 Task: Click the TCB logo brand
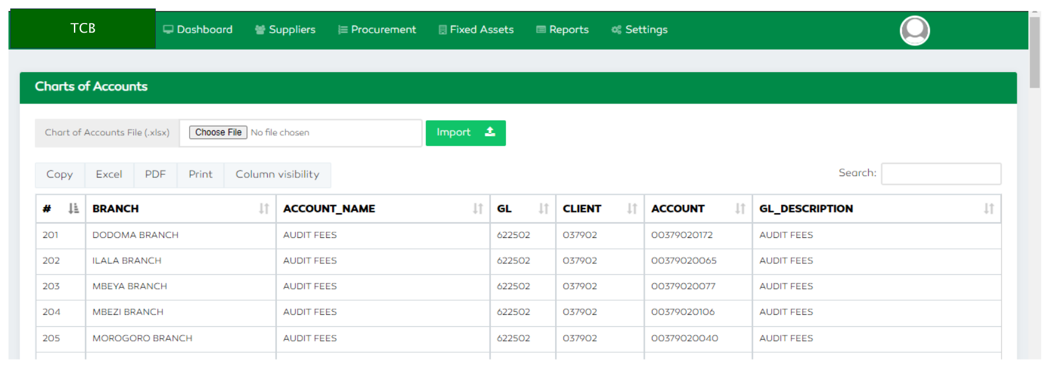click(x=82, y=28)
